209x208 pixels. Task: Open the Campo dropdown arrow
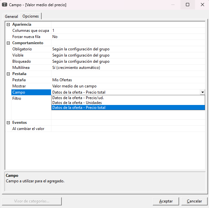coord(202,92)
